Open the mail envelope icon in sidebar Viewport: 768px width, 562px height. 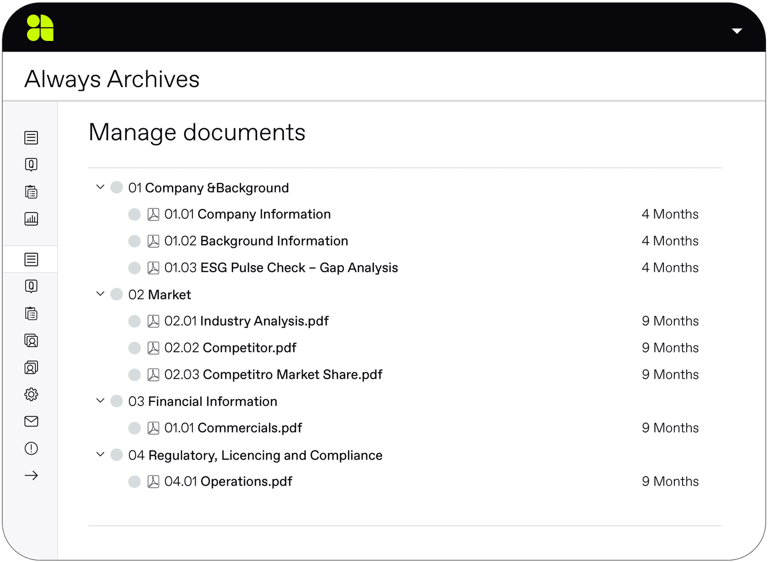31,421
